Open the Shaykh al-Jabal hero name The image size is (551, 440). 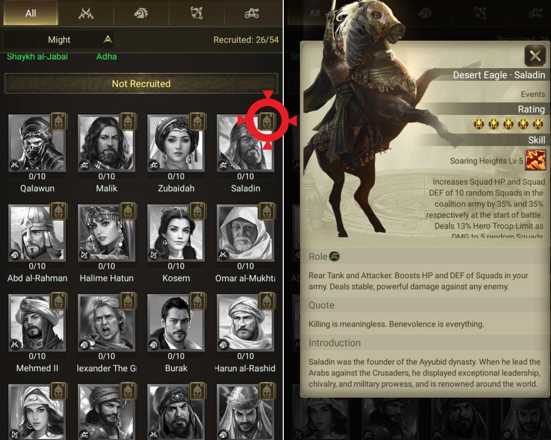[x=37, y=57]
